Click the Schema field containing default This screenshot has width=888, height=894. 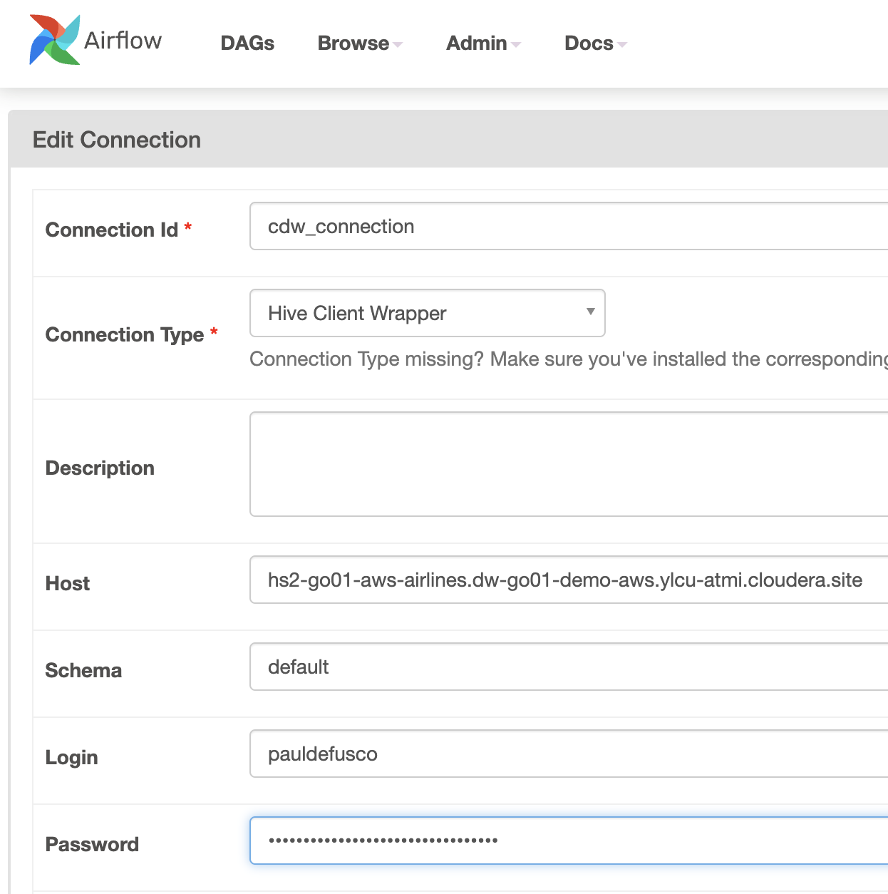(569, 667)
